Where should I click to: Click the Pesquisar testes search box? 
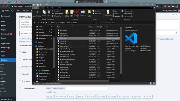(127, 23)
